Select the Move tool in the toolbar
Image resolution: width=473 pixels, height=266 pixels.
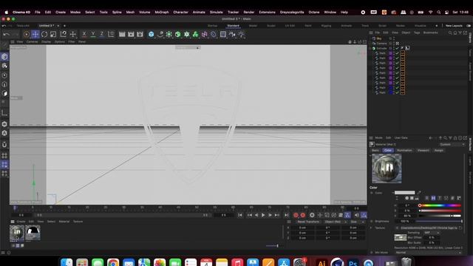pyautogui.click(x=35, y=35)
